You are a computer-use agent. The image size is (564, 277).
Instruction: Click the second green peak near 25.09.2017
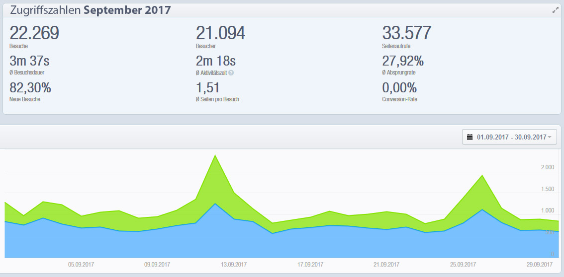click(x=481, y=176)
